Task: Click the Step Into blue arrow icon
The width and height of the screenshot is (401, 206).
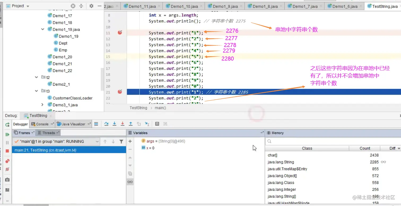Action: tap(115, 124)
